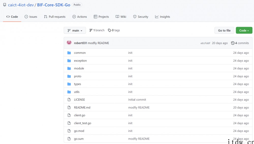Open the LICENSE file name
Screen dimensions: 254x144
[x=79, y=100]
